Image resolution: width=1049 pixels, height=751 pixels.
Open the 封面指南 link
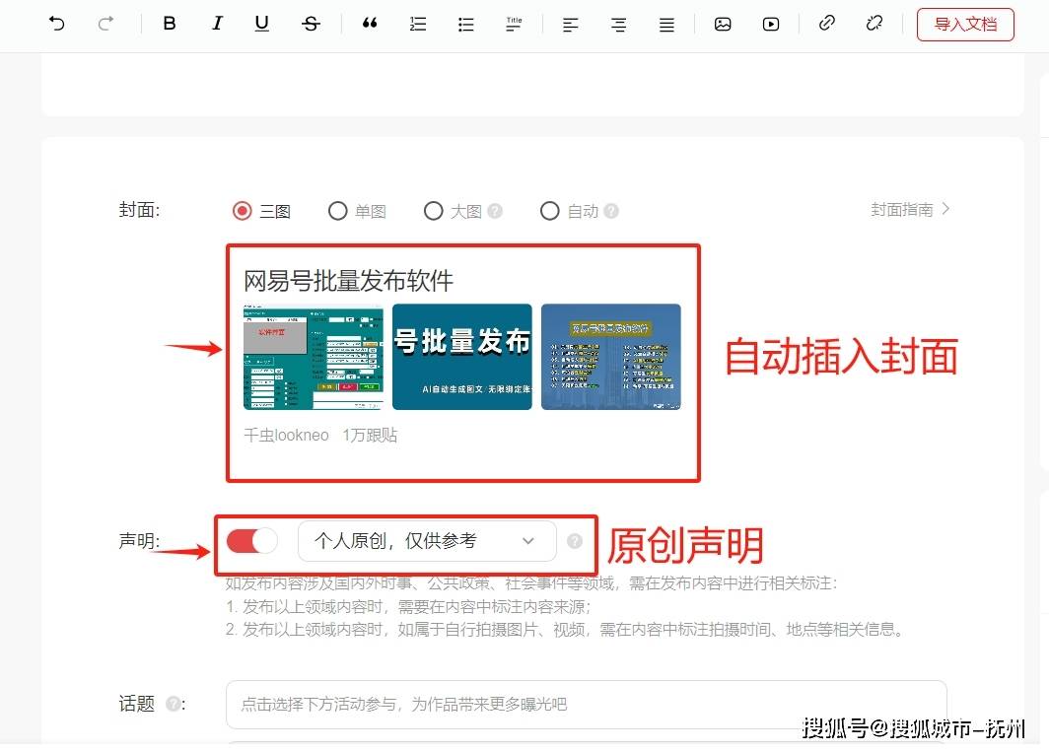click(x=910, y=209)
